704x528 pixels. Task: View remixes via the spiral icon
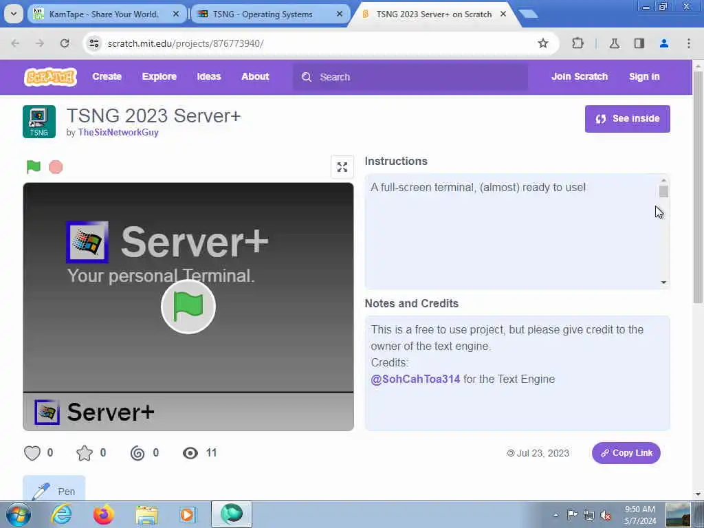[x=137, y=453]
